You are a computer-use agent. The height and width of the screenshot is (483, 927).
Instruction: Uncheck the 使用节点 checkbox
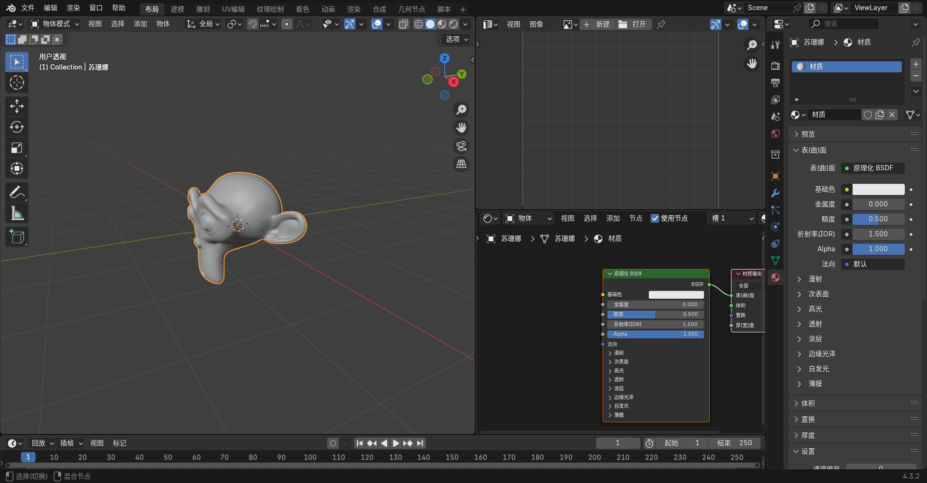pyautogui.click(x=655, y=219)
